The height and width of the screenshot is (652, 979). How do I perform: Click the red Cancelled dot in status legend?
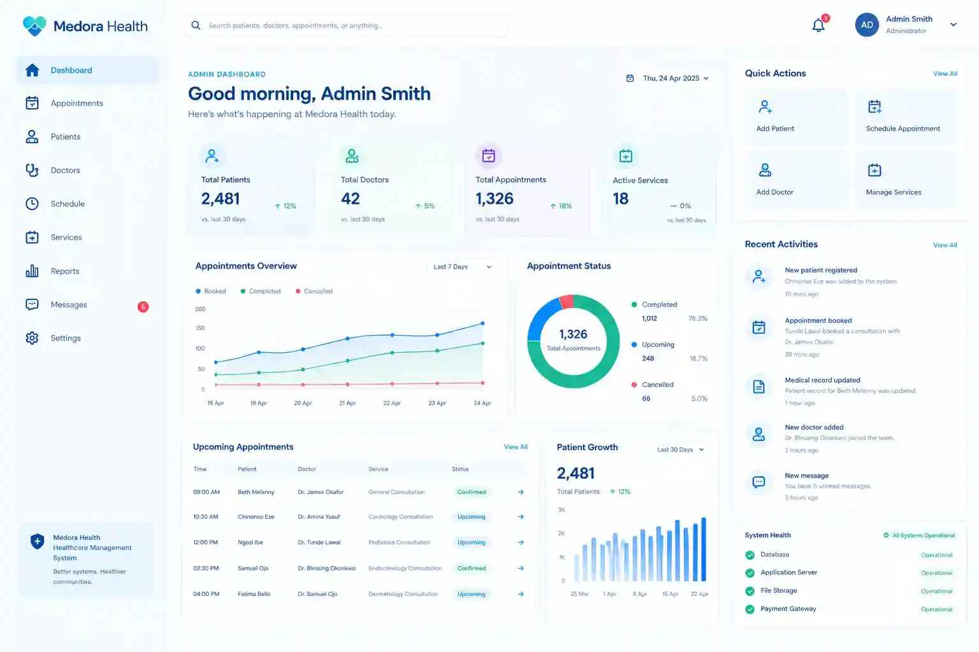tap(634, 385)
